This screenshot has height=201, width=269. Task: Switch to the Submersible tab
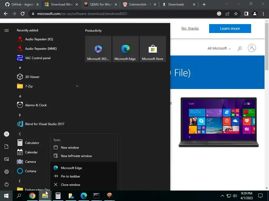click(x=140, y=4)
